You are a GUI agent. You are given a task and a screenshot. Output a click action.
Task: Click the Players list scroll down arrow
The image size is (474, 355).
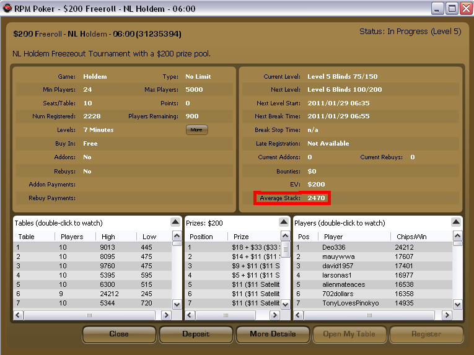coord(458,304)
